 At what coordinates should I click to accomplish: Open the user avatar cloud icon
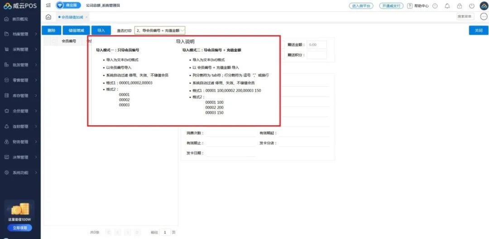click(x=483, y=6)
